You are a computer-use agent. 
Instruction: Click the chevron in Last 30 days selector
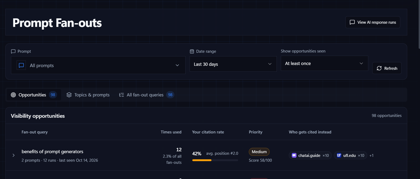(270, 64)
